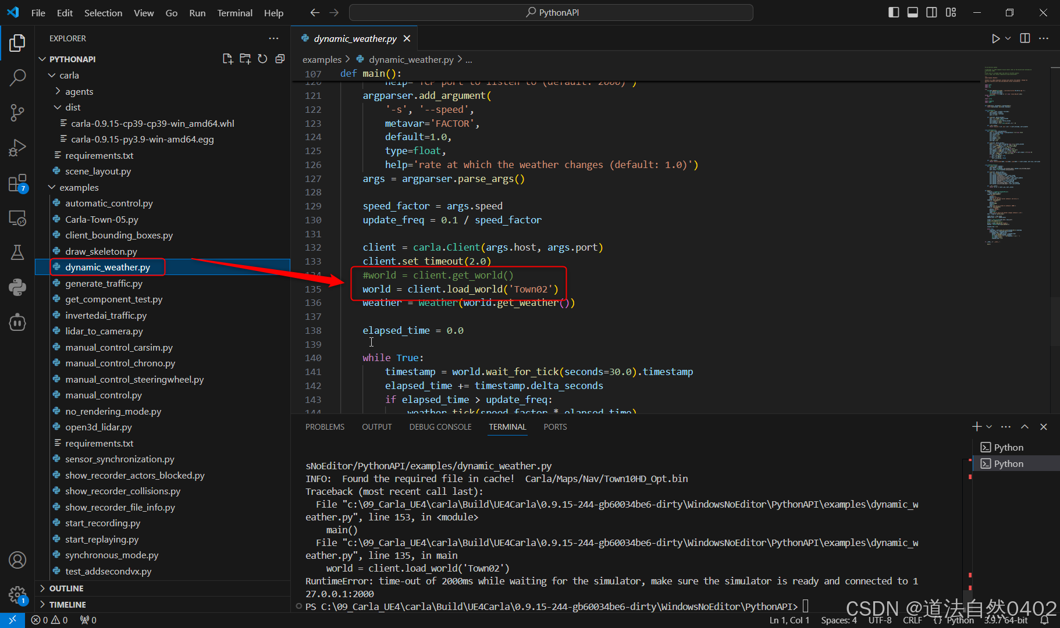The width and height of the screenshot is (1060, 628).
Task: Click the PythonAPI command center search box
Action: 551,12
